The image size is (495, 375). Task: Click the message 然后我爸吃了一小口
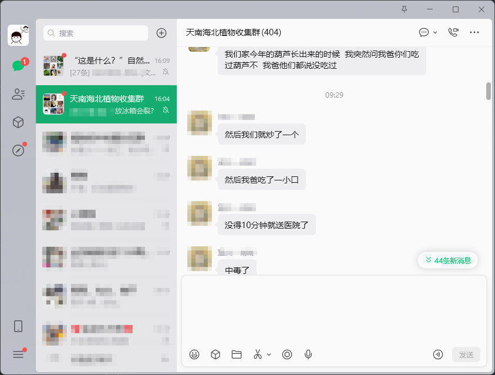point(262,180)
